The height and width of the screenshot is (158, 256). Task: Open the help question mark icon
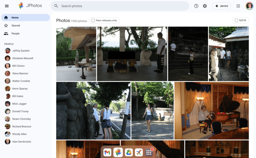pos(196,6)
